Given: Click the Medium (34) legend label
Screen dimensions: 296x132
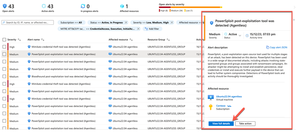Looking at the screenshot, I should coord(177,11).
